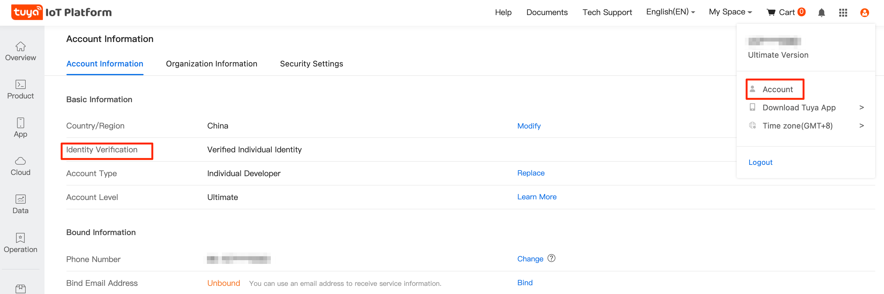Click Logout in the account menu
This screenshot has width=884, height=294.
point(760,162)
